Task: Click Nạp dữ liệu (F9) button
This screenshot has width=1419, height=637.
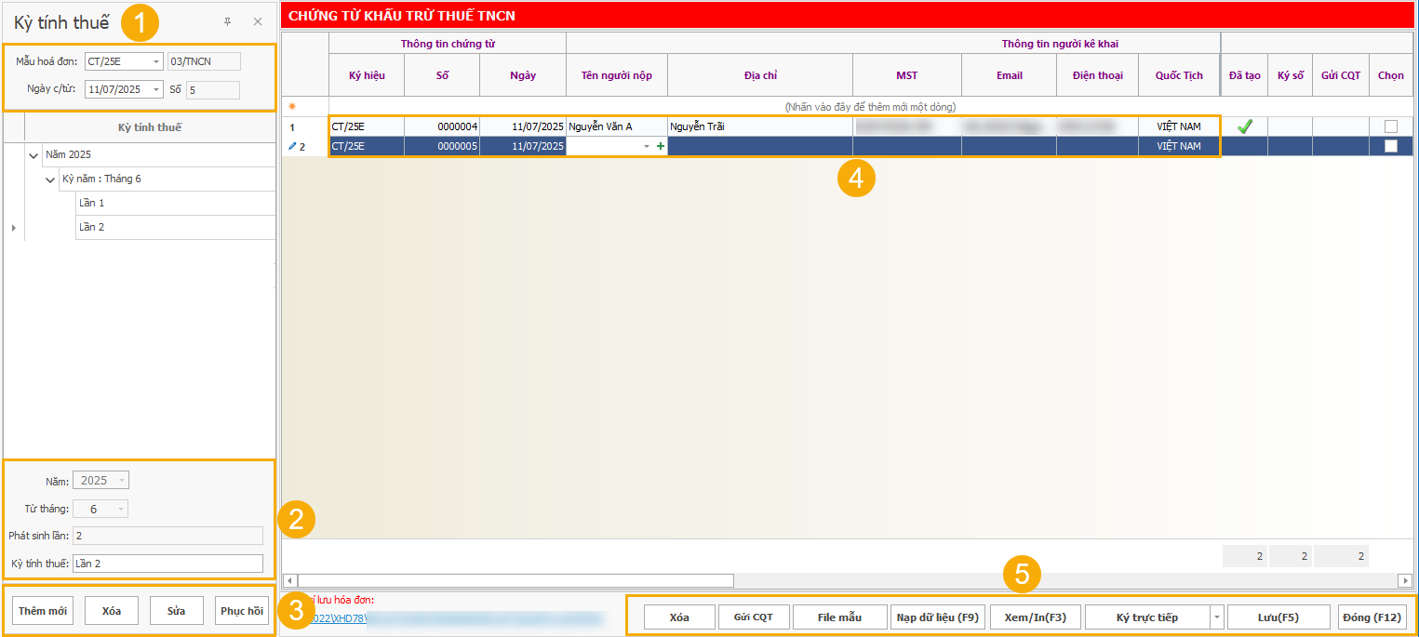Action: 938,617
